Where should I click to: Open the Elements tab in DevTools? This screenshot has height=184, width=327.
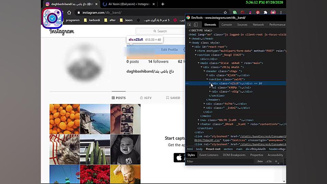pyautogui.click(x=210, y=25)
